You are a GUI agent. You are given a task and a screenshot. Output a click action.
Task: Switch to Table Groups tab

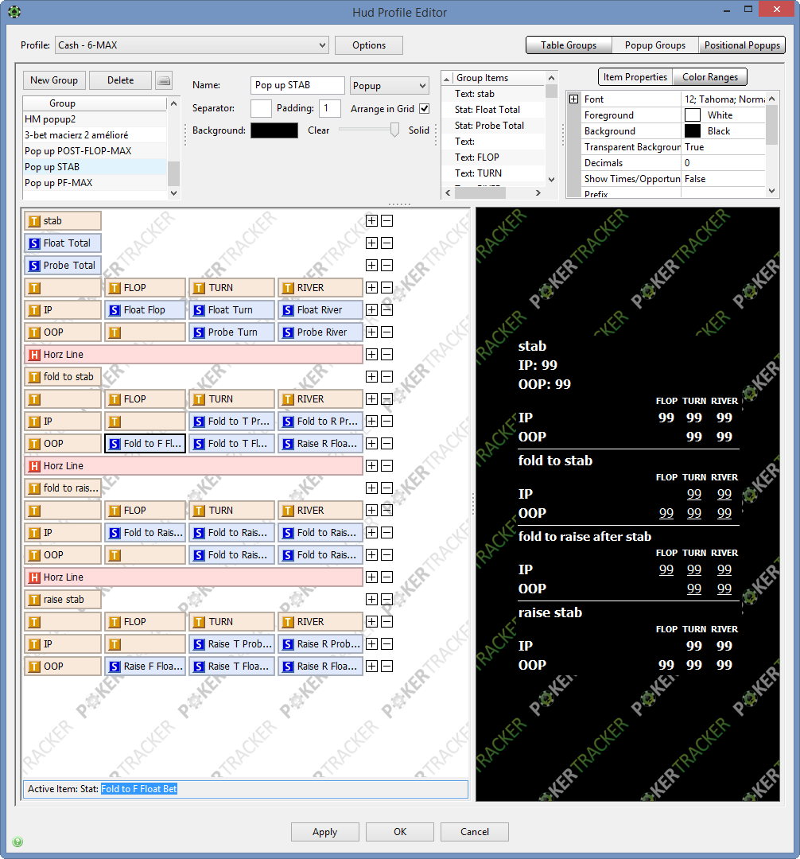pyautogui.click(x=569, y=45)
